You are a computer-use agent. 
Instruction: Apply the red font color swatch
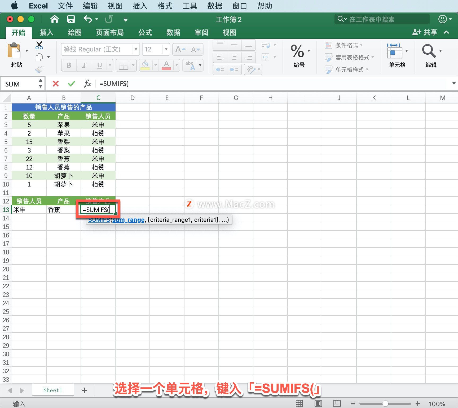pyautogui.click(x=166, y=65)
